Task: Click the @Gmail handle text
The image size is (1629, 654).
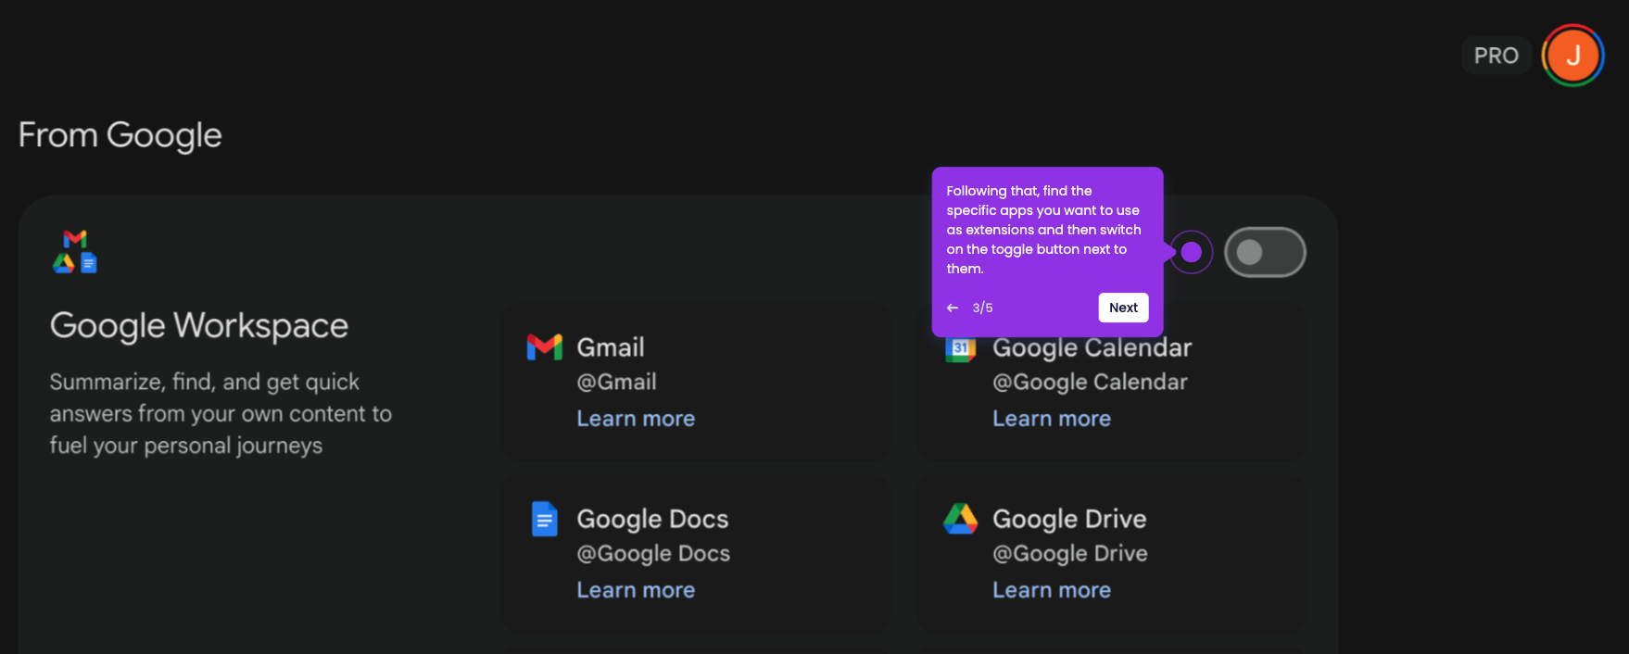Action: tap(617, 382)
